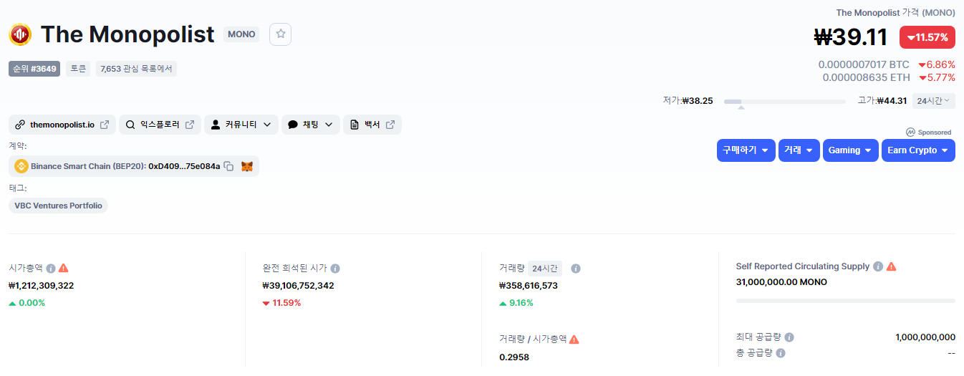964x376 pixels.
Task: Click the 저가 ₩38.25 low label
Action: tap(688, 101)
